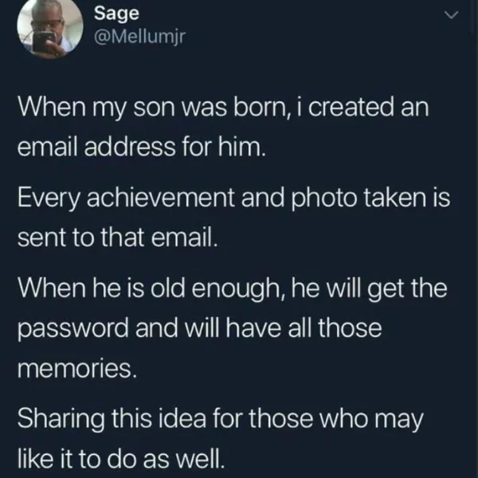Image resolution: width=478 pixels, height=478 pixels.
Task: Expand the tweet options chevron
Action: (451, 14)
